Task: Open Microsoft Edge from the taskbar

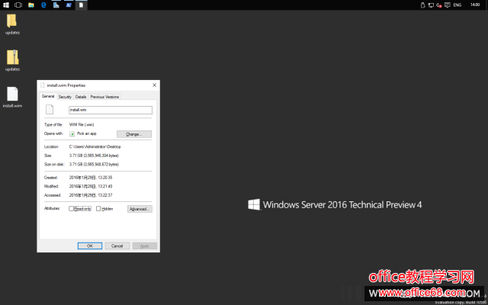Action: point(43,5)
